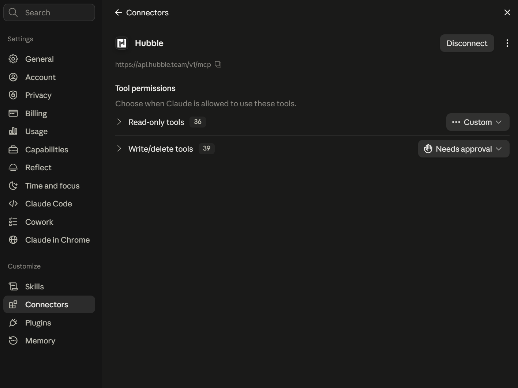Click the Write/delete tools label

click(x=161, y=149)
